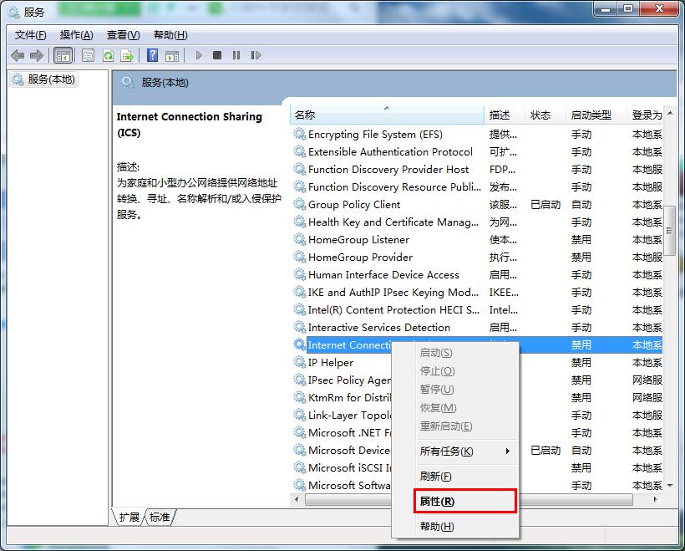Viewport: 685px width, 551px height.
Task: Click the Services title bar gear icon
Action: click(x=13, y=13)
